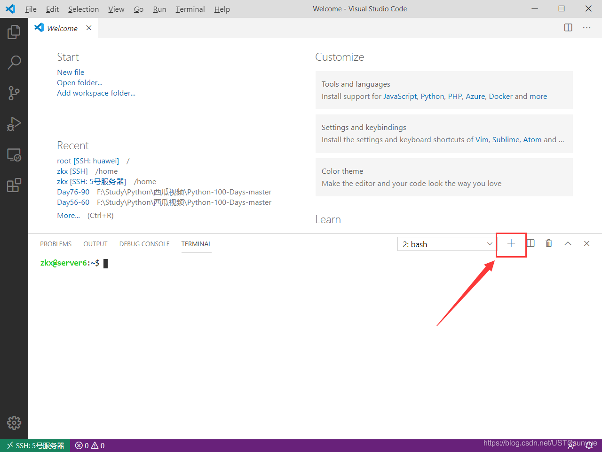Click 'more' in Tools and languages
Image resolution: width=602 pixels, height=452 pixels.
click(539, 96)
